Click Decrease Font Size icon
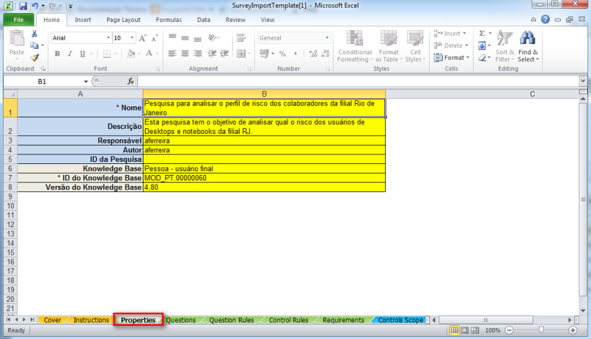The image size is (591, 339). point(154,38)
